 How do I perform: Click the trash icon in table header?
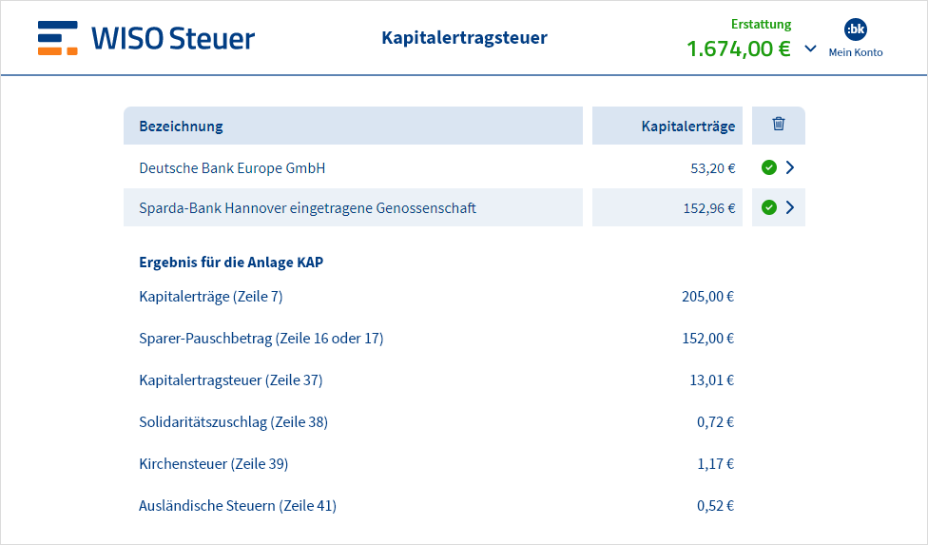tap(779, 124)
